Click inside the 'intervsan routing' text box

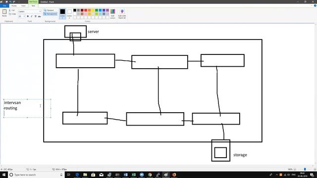[x=27, y=108]
